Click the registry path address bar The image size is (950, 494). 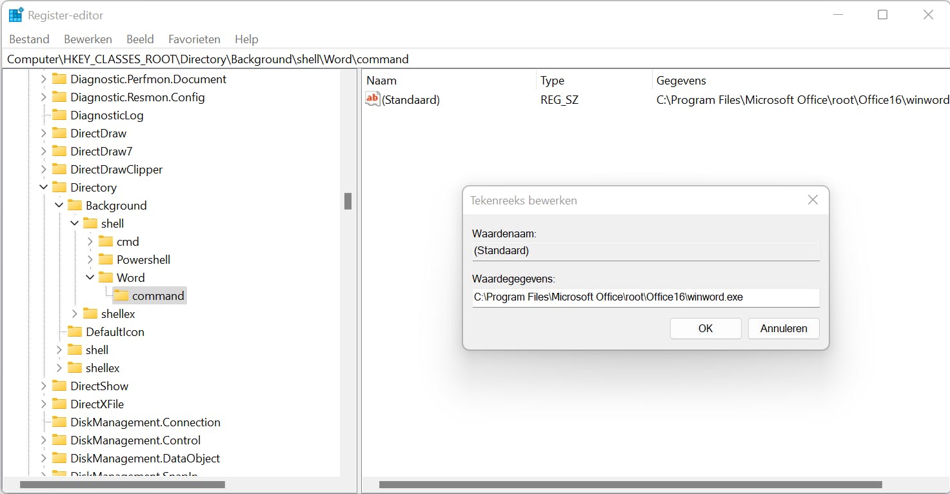click(475, 59)
